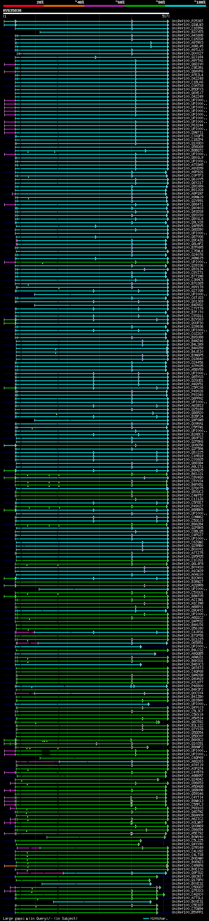Viewport: 209px width, 921px height.
Task: Click the cyan ~100% identity legend bar
Action: point(185,6)
